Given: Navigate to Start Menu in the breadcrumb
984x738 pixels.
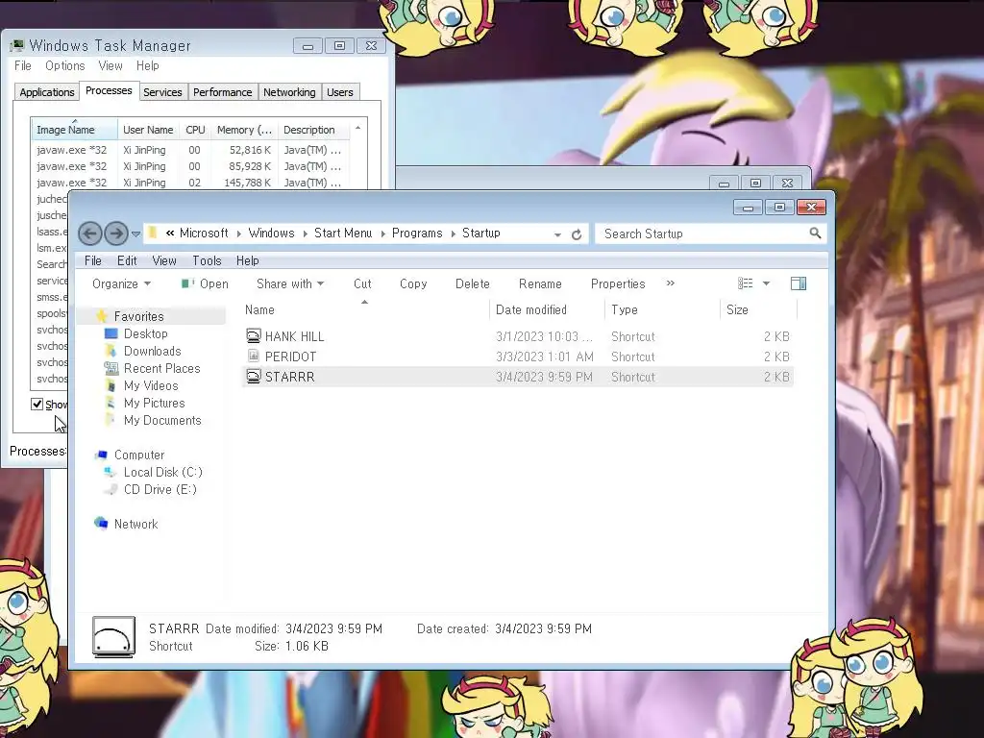Looking at the screenshot, I should [x=343, y=233].
